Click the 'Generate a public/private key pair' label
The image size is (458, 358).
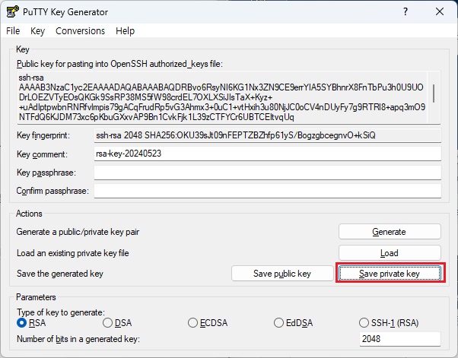(x=78, y=232)
